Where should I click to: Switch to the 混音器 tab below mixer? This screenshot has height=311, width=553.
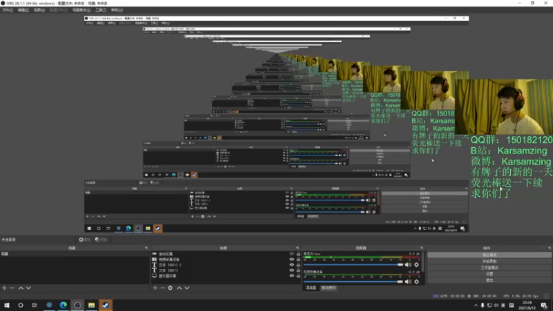(x=310, y=288)
